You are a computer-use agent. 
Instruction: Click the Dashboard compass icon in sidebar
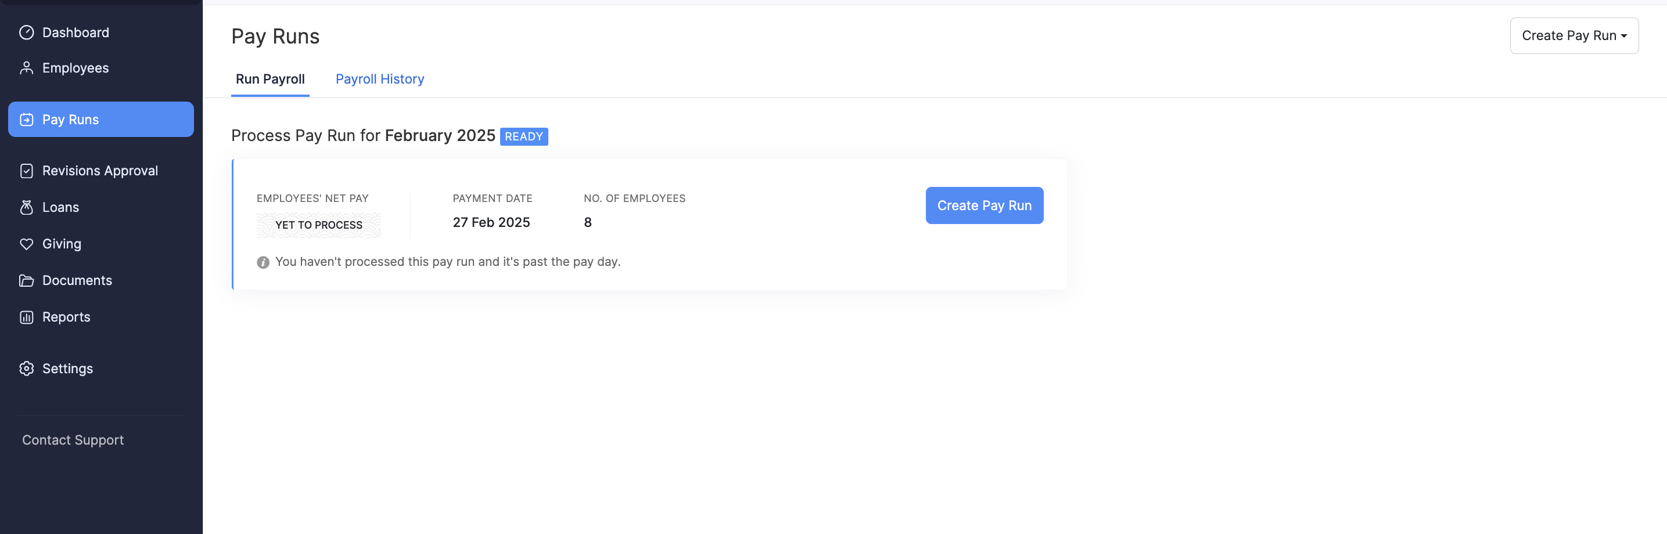click(x=27, y=32)
